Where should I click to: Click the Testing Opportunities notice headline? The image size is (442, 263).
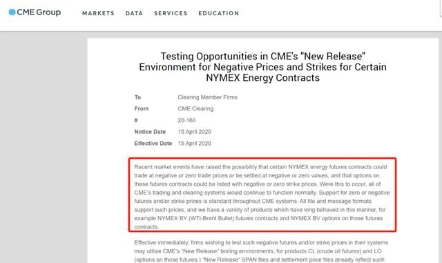(262, 67)
